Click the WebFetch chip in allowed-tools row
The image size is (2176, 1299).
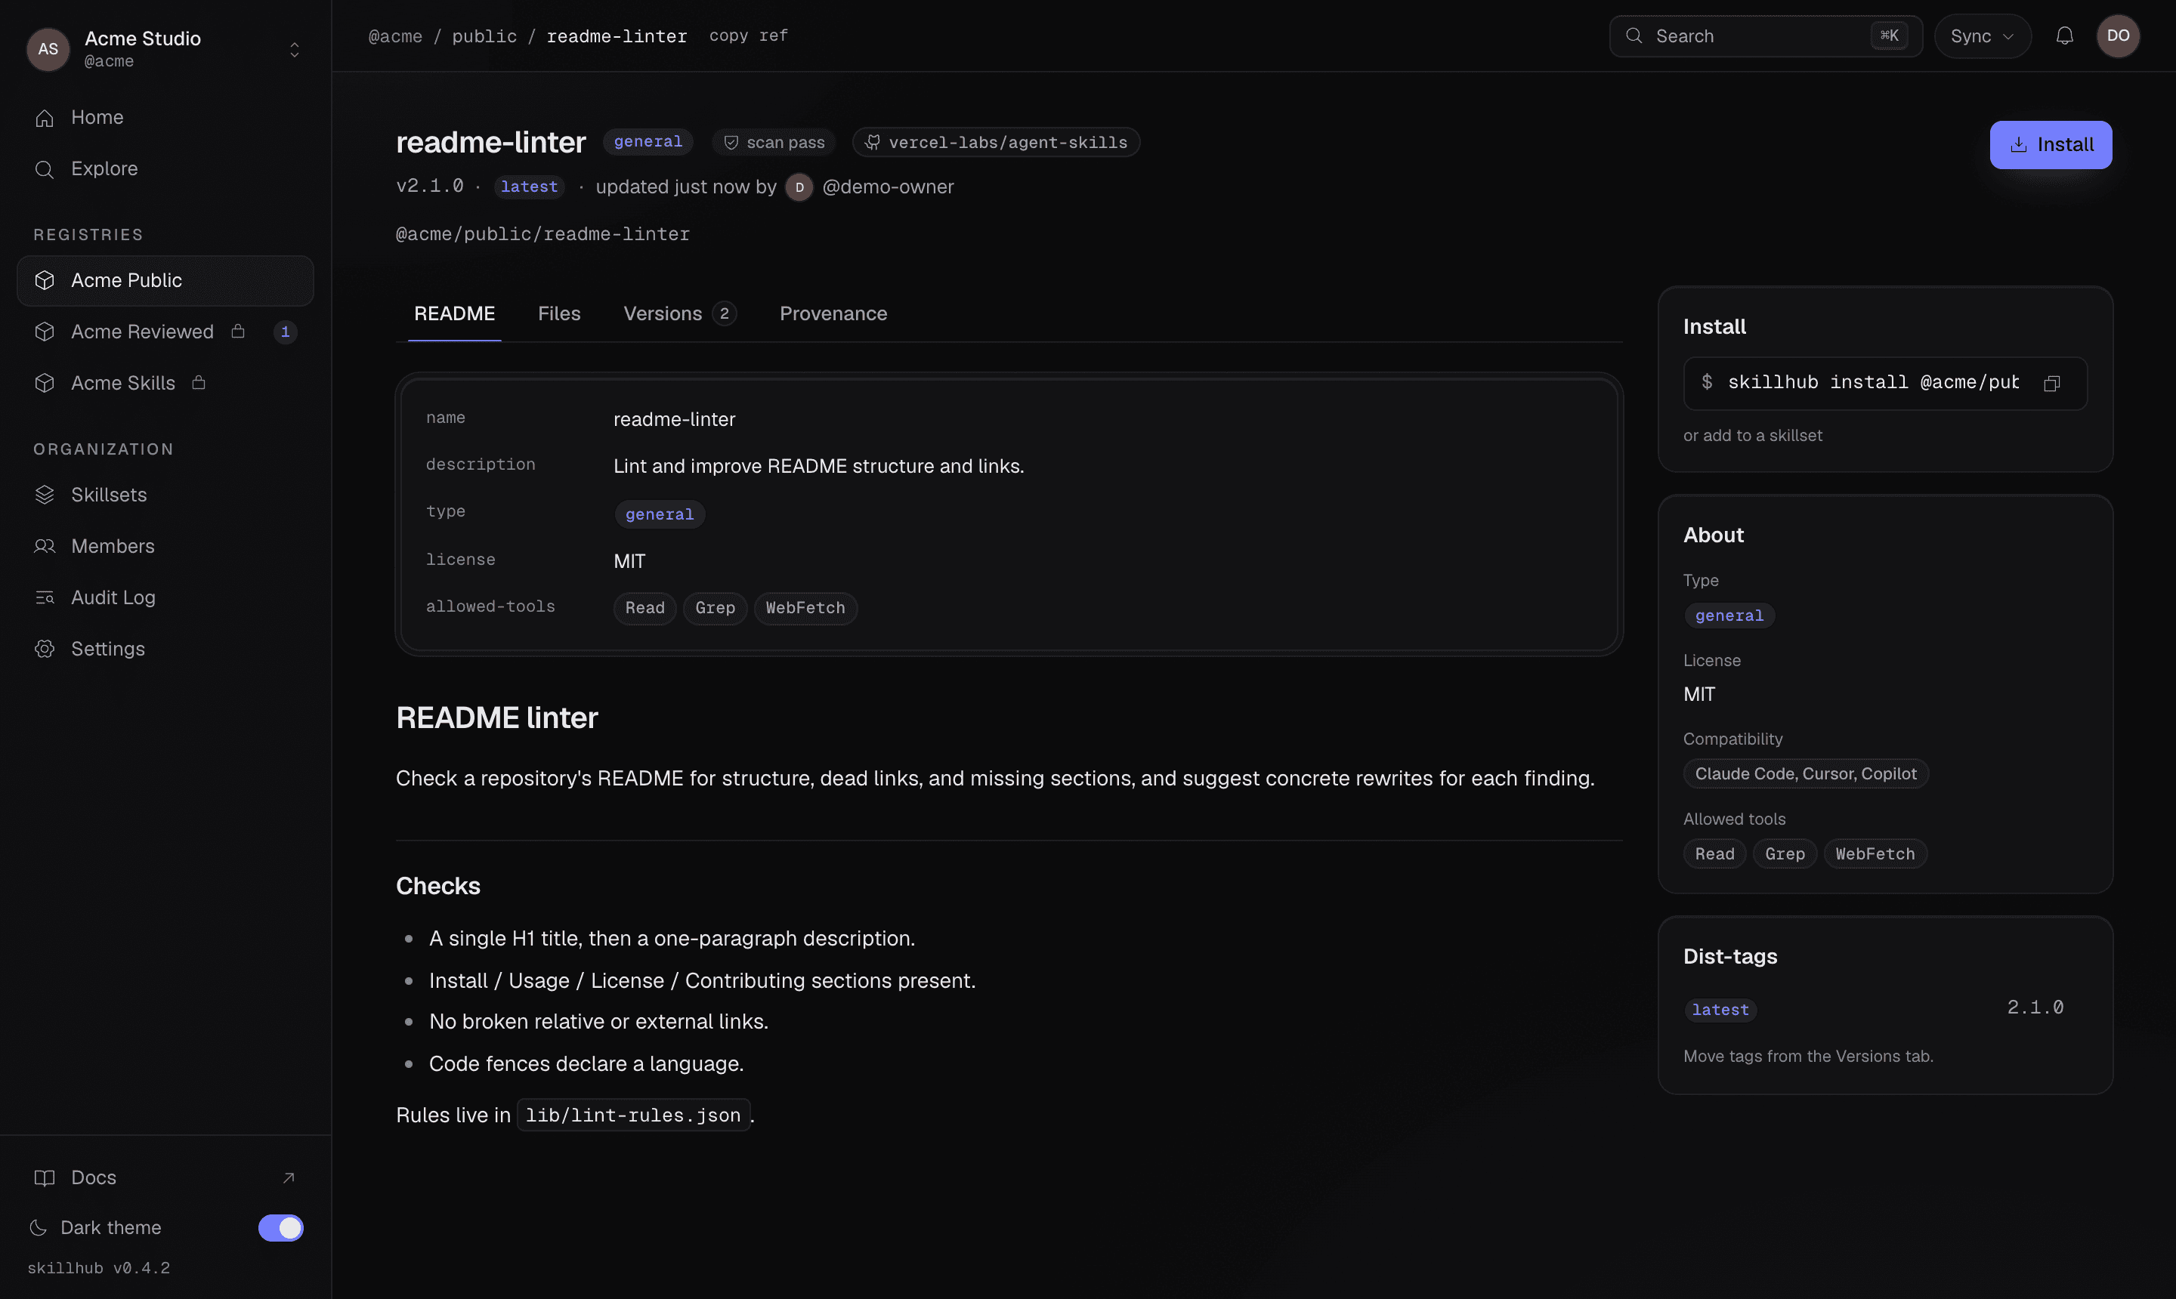point(805,609)
